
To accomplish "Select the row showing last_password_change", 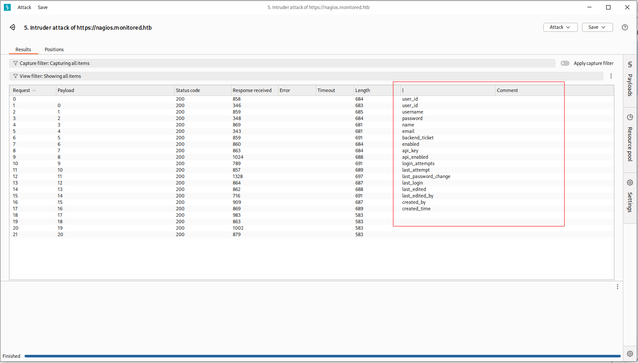I will tap(311, 176).
